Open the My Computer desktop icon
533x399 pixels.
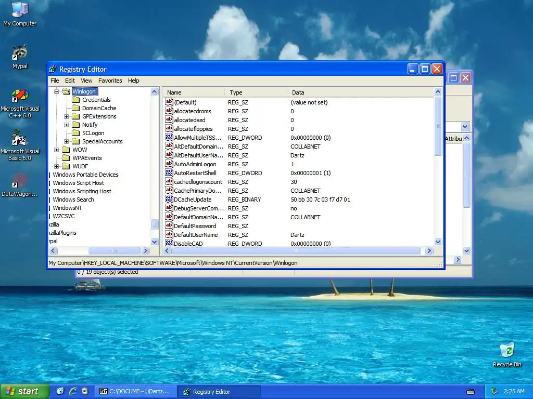click(20, 14)
